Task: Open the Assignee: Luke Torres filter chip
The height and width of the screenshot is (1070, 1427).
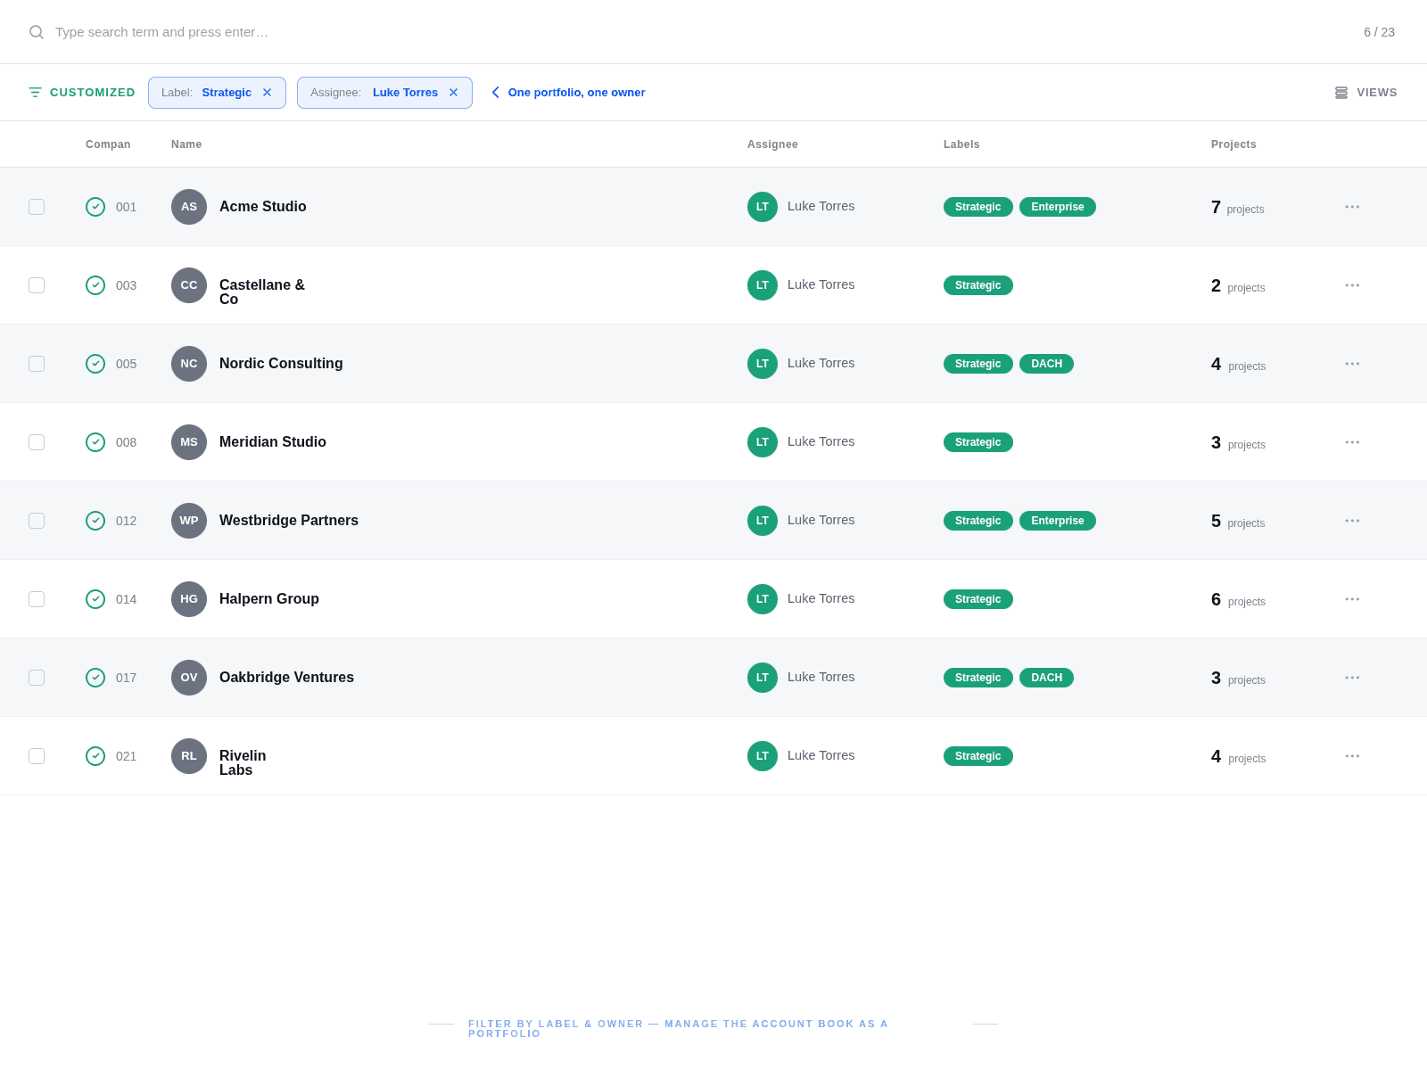Action: pyautogui.click(x=384, y=93)
